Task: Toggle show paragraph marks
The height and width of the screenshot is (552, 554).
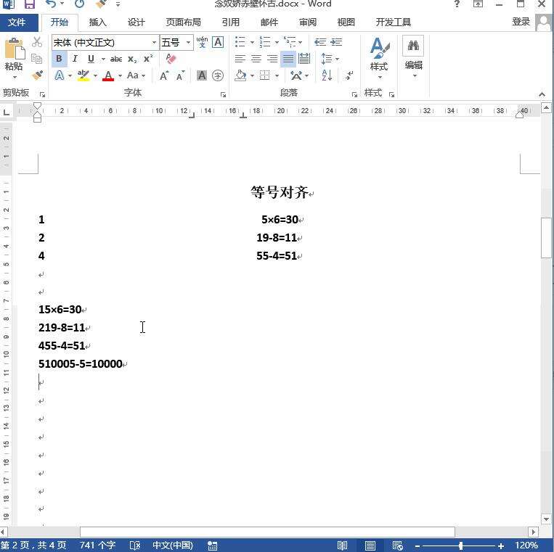Action: point(349,75)
